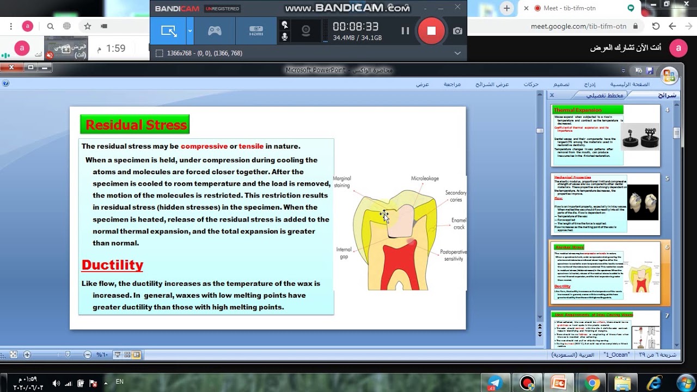Click the camera indicator in address bar
The height and width of the screenshot is (392, 697).
tap(105, 26)
